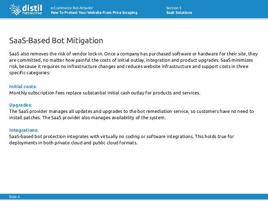Click the line ending 'specific categories:'
Image resolution: width=268 pixels, height=201 pixels.
[x=30, y=73]
